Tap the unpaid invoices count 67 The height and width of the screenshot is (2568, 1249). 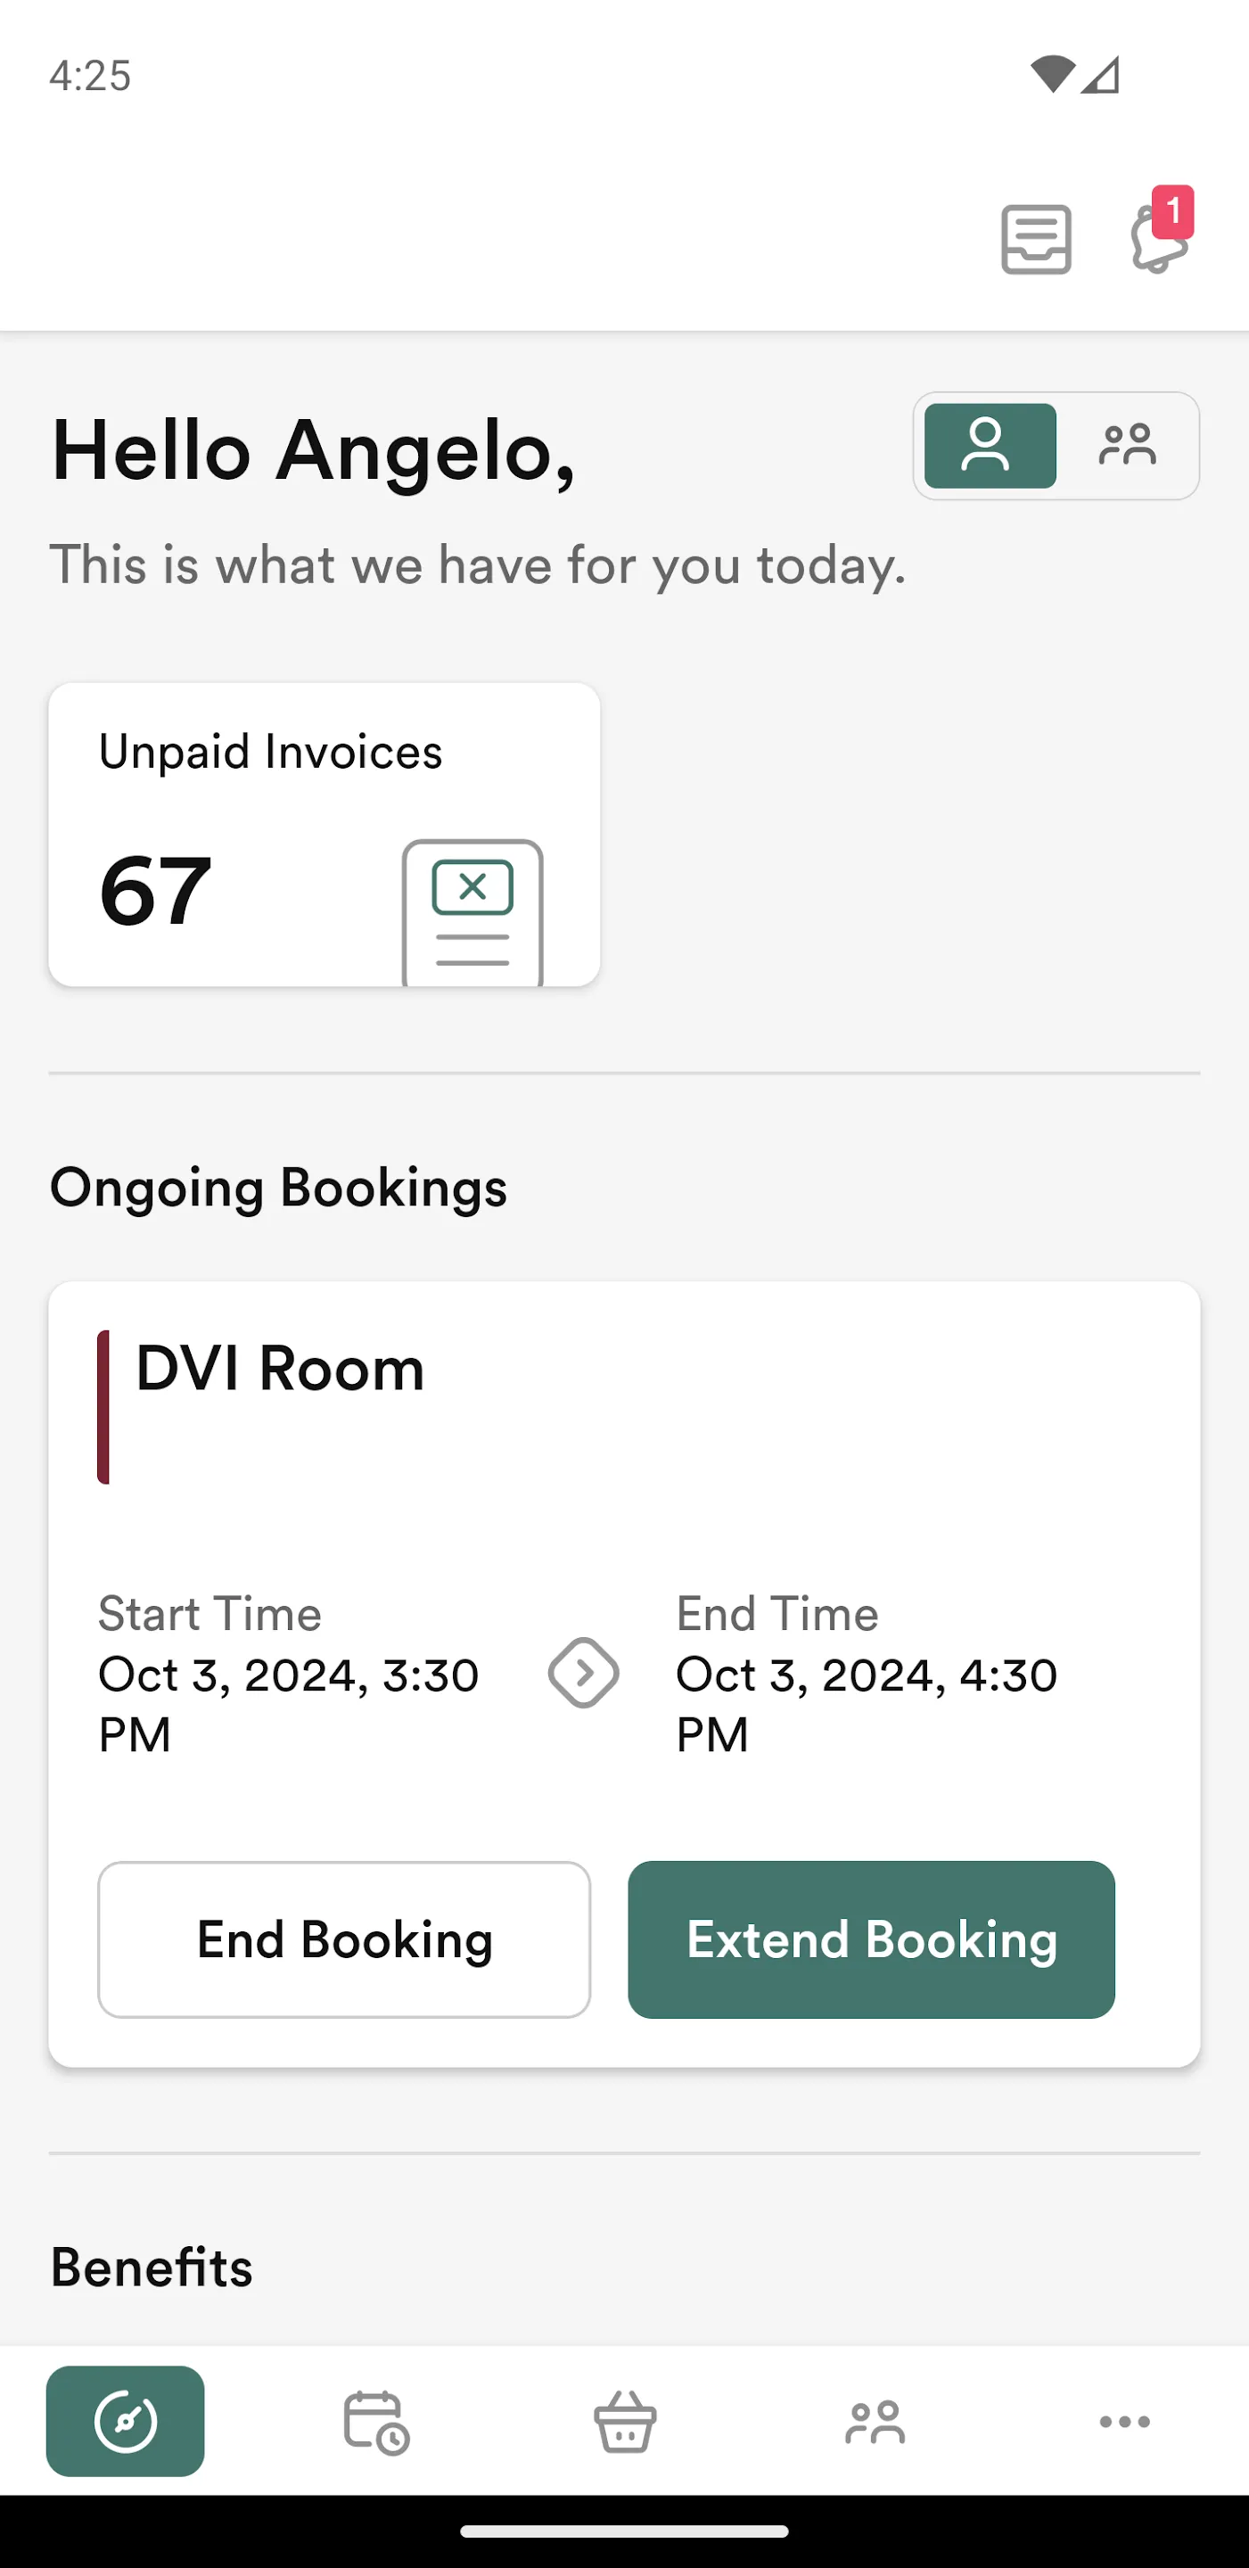(x=155, y=890)
